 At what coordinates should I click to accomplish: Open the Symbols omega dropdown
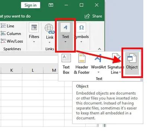pyautogui.click(x=81, y=33)
